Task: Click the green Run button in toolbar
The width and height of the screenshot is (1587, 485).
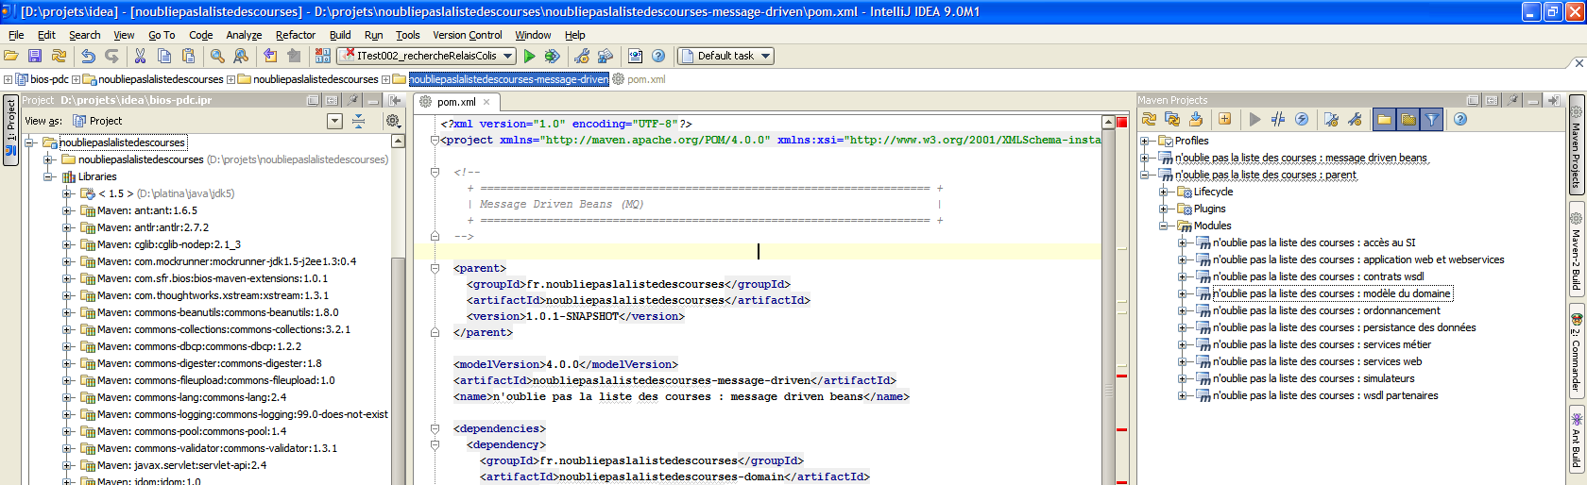Action: coord(530,57)
